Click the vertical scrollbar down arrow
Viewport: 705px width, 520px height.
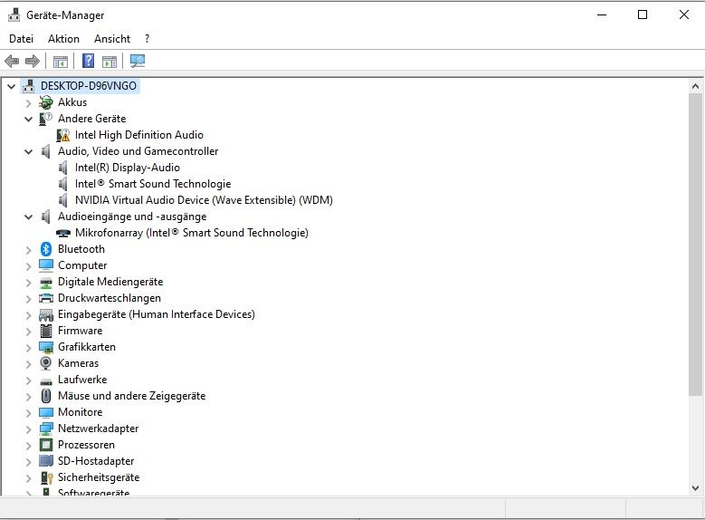695,488
